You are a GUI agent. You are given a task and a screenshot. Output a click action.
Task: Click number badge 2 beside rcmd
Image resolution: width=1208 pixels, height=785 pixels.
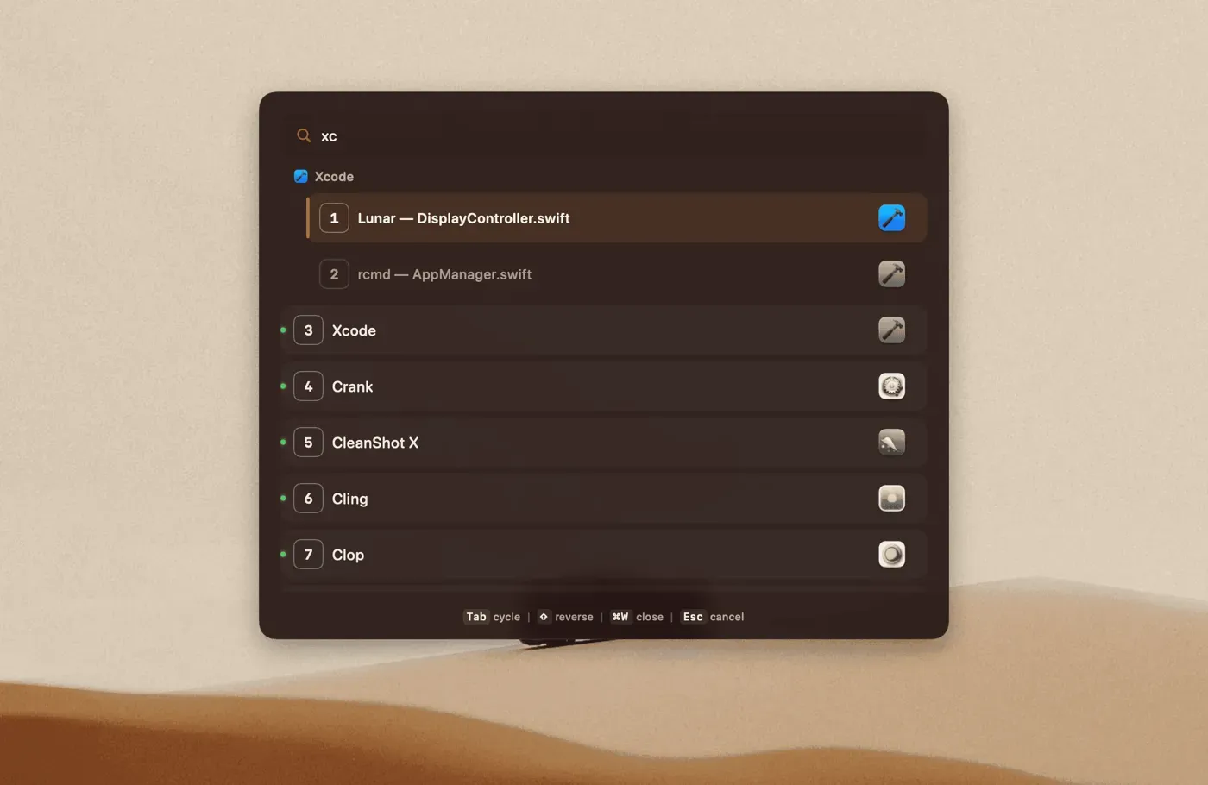(334, 274)
